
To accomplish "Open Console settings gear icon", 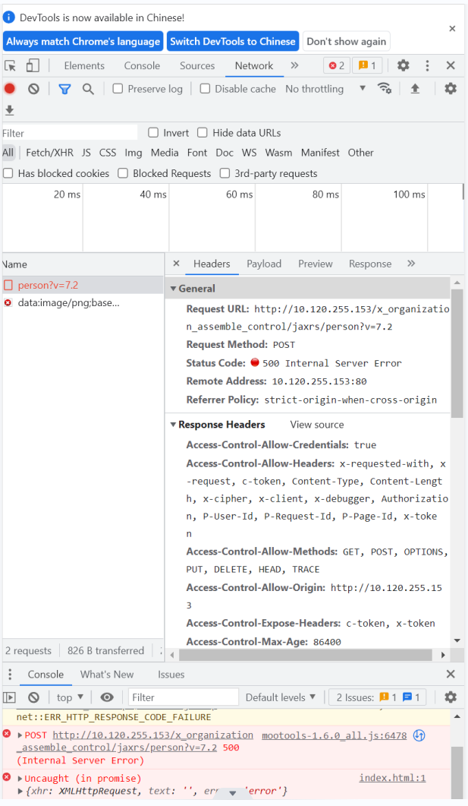I will 451,697.
